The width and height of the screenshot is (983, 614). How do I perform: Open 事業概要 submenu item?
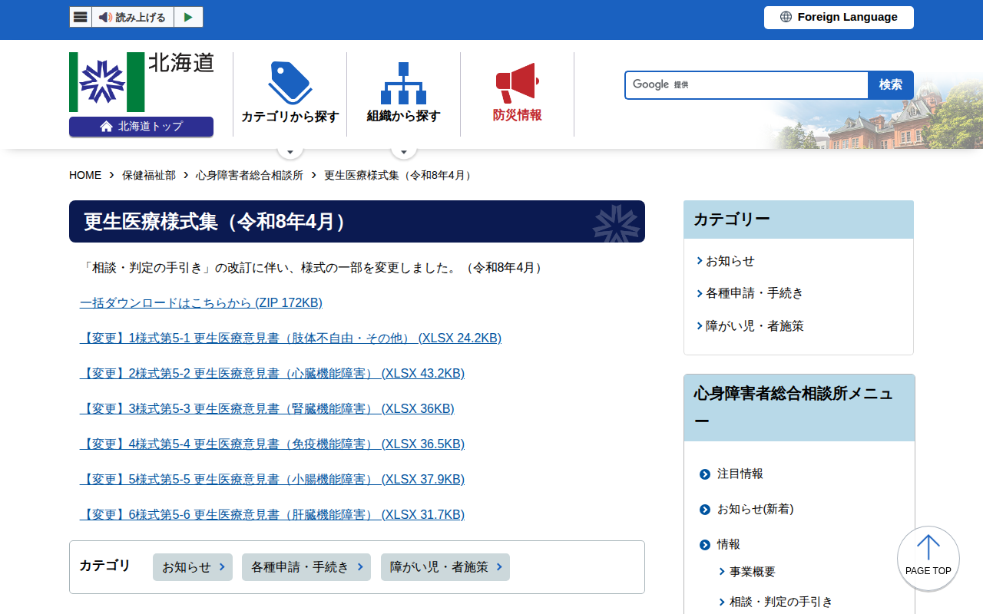[x=753, y=572]
